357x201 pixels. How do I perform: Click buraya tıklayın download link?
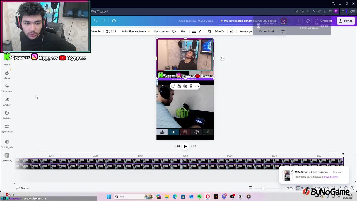(330, 177)
